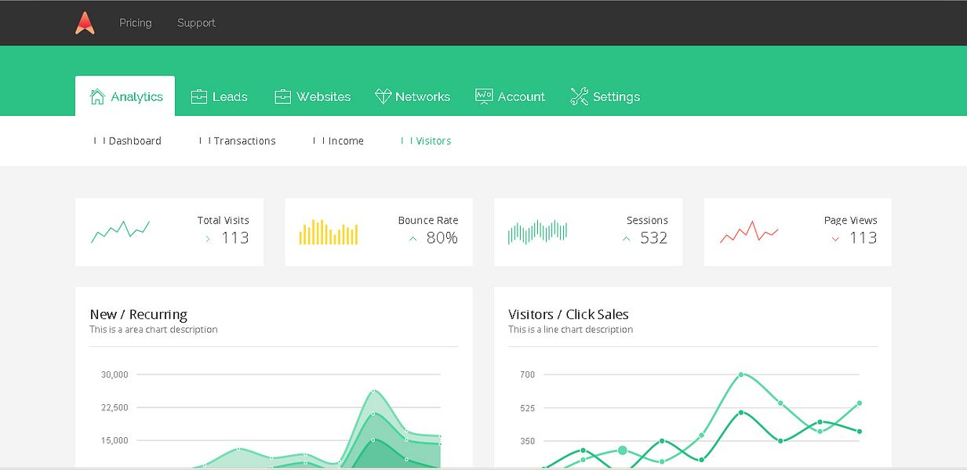Open Networks via the diamond icon

pyautogui.click(x=384, y=96)
